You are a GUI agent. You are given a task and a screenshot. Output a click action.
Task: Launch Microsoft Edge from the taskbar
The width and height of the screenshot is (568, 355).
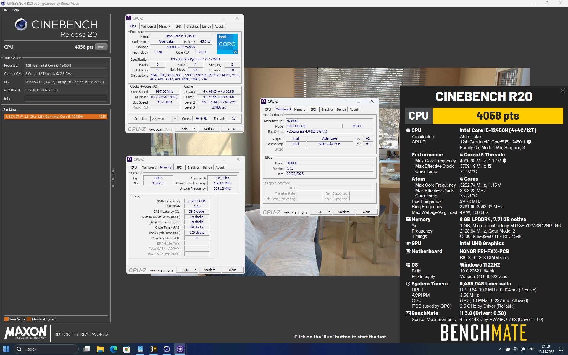coord(114,349)
